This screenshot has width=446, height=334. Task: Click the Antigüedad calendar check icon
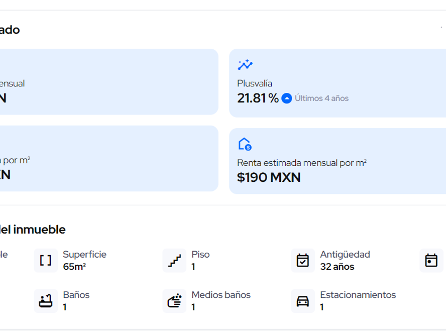coord(303,260)
